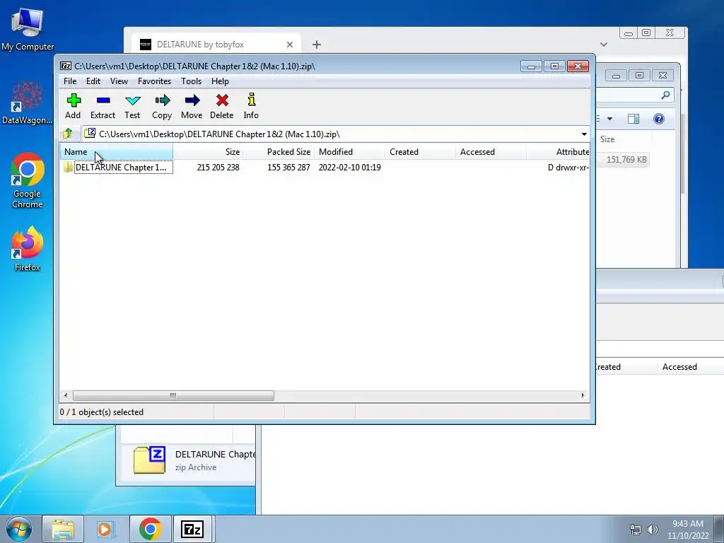Sort by the Accessed column in 7-Zip
The width and height of the screenshot is (724, 543).
pyautogui.click(x=491, y=152)
